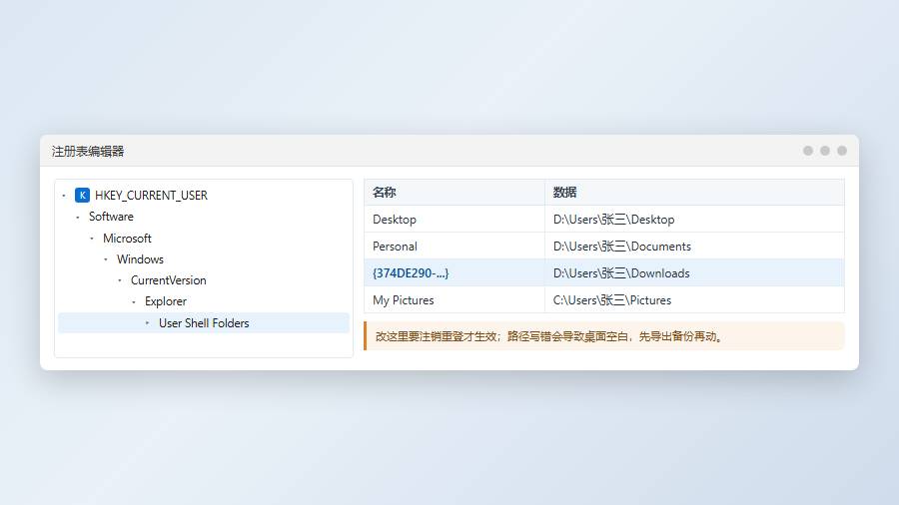Viewport: 899px width, 505px height.
Task: Select the {374DE290-...} value name
Action: 454,273
